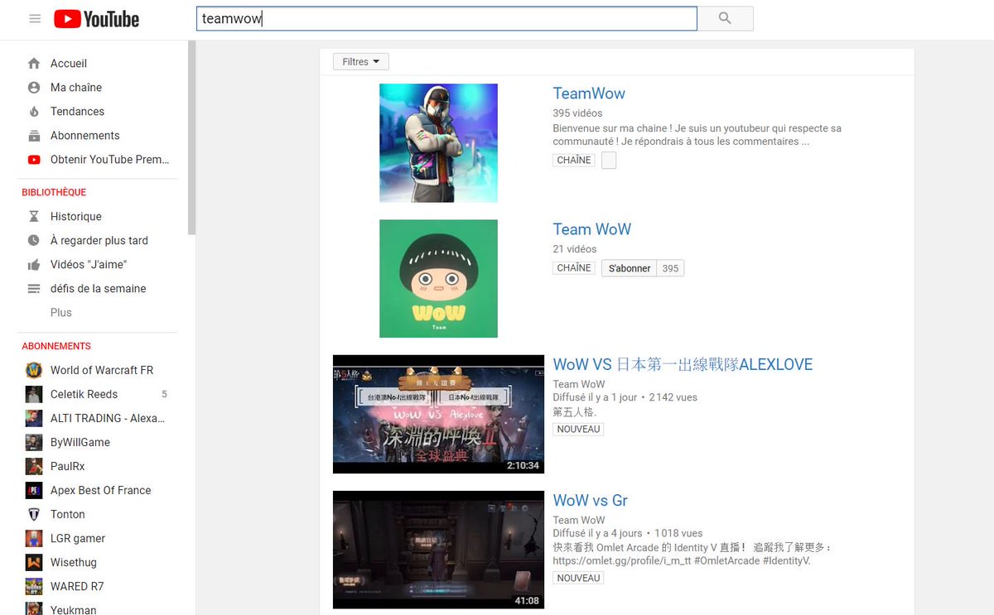
Task: Open the Filtres dropdown
Action: pos(361,62)
